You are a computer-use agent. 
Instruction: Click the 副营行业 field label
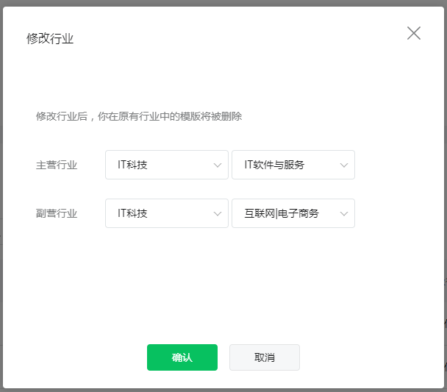(x=57, y=213)
